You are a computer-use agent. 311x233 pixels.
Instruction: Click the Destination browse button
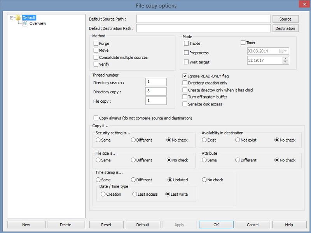(285, 28)
